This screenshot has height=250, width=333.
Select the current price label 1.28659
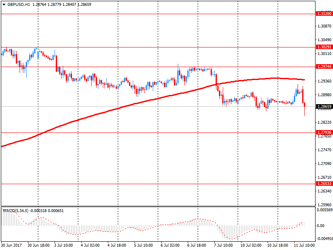(324, 107)
